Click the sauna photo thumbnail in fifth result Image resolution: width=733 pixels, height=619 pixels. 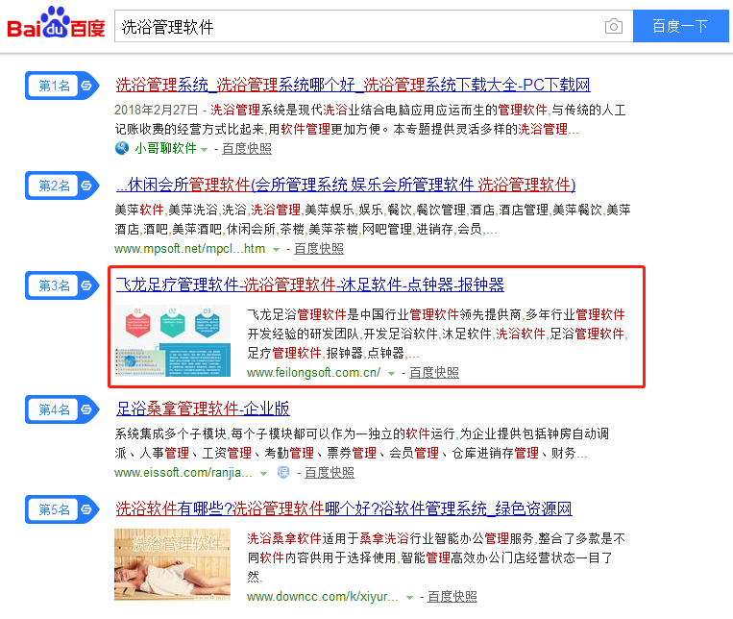pyautogui.click(x=173, y=564)
